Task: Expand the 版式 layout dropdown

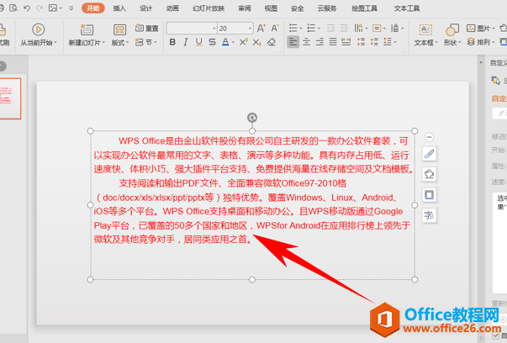Action: point(121,42)
